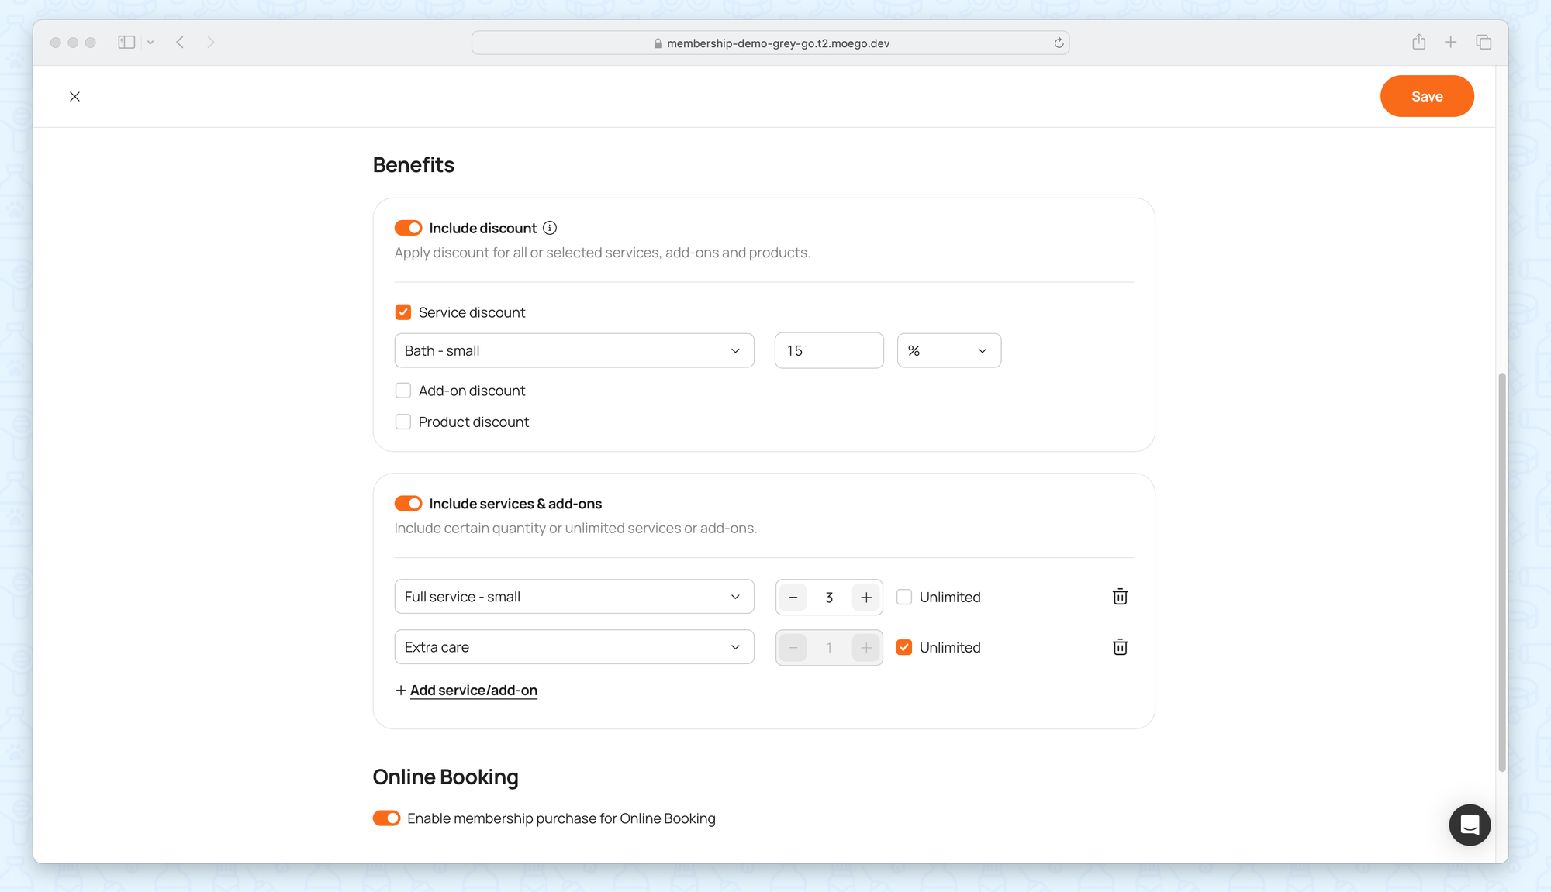The image size is (1551, 892).
Task: Check the Product discount checkbox
Action: (403, 422)
